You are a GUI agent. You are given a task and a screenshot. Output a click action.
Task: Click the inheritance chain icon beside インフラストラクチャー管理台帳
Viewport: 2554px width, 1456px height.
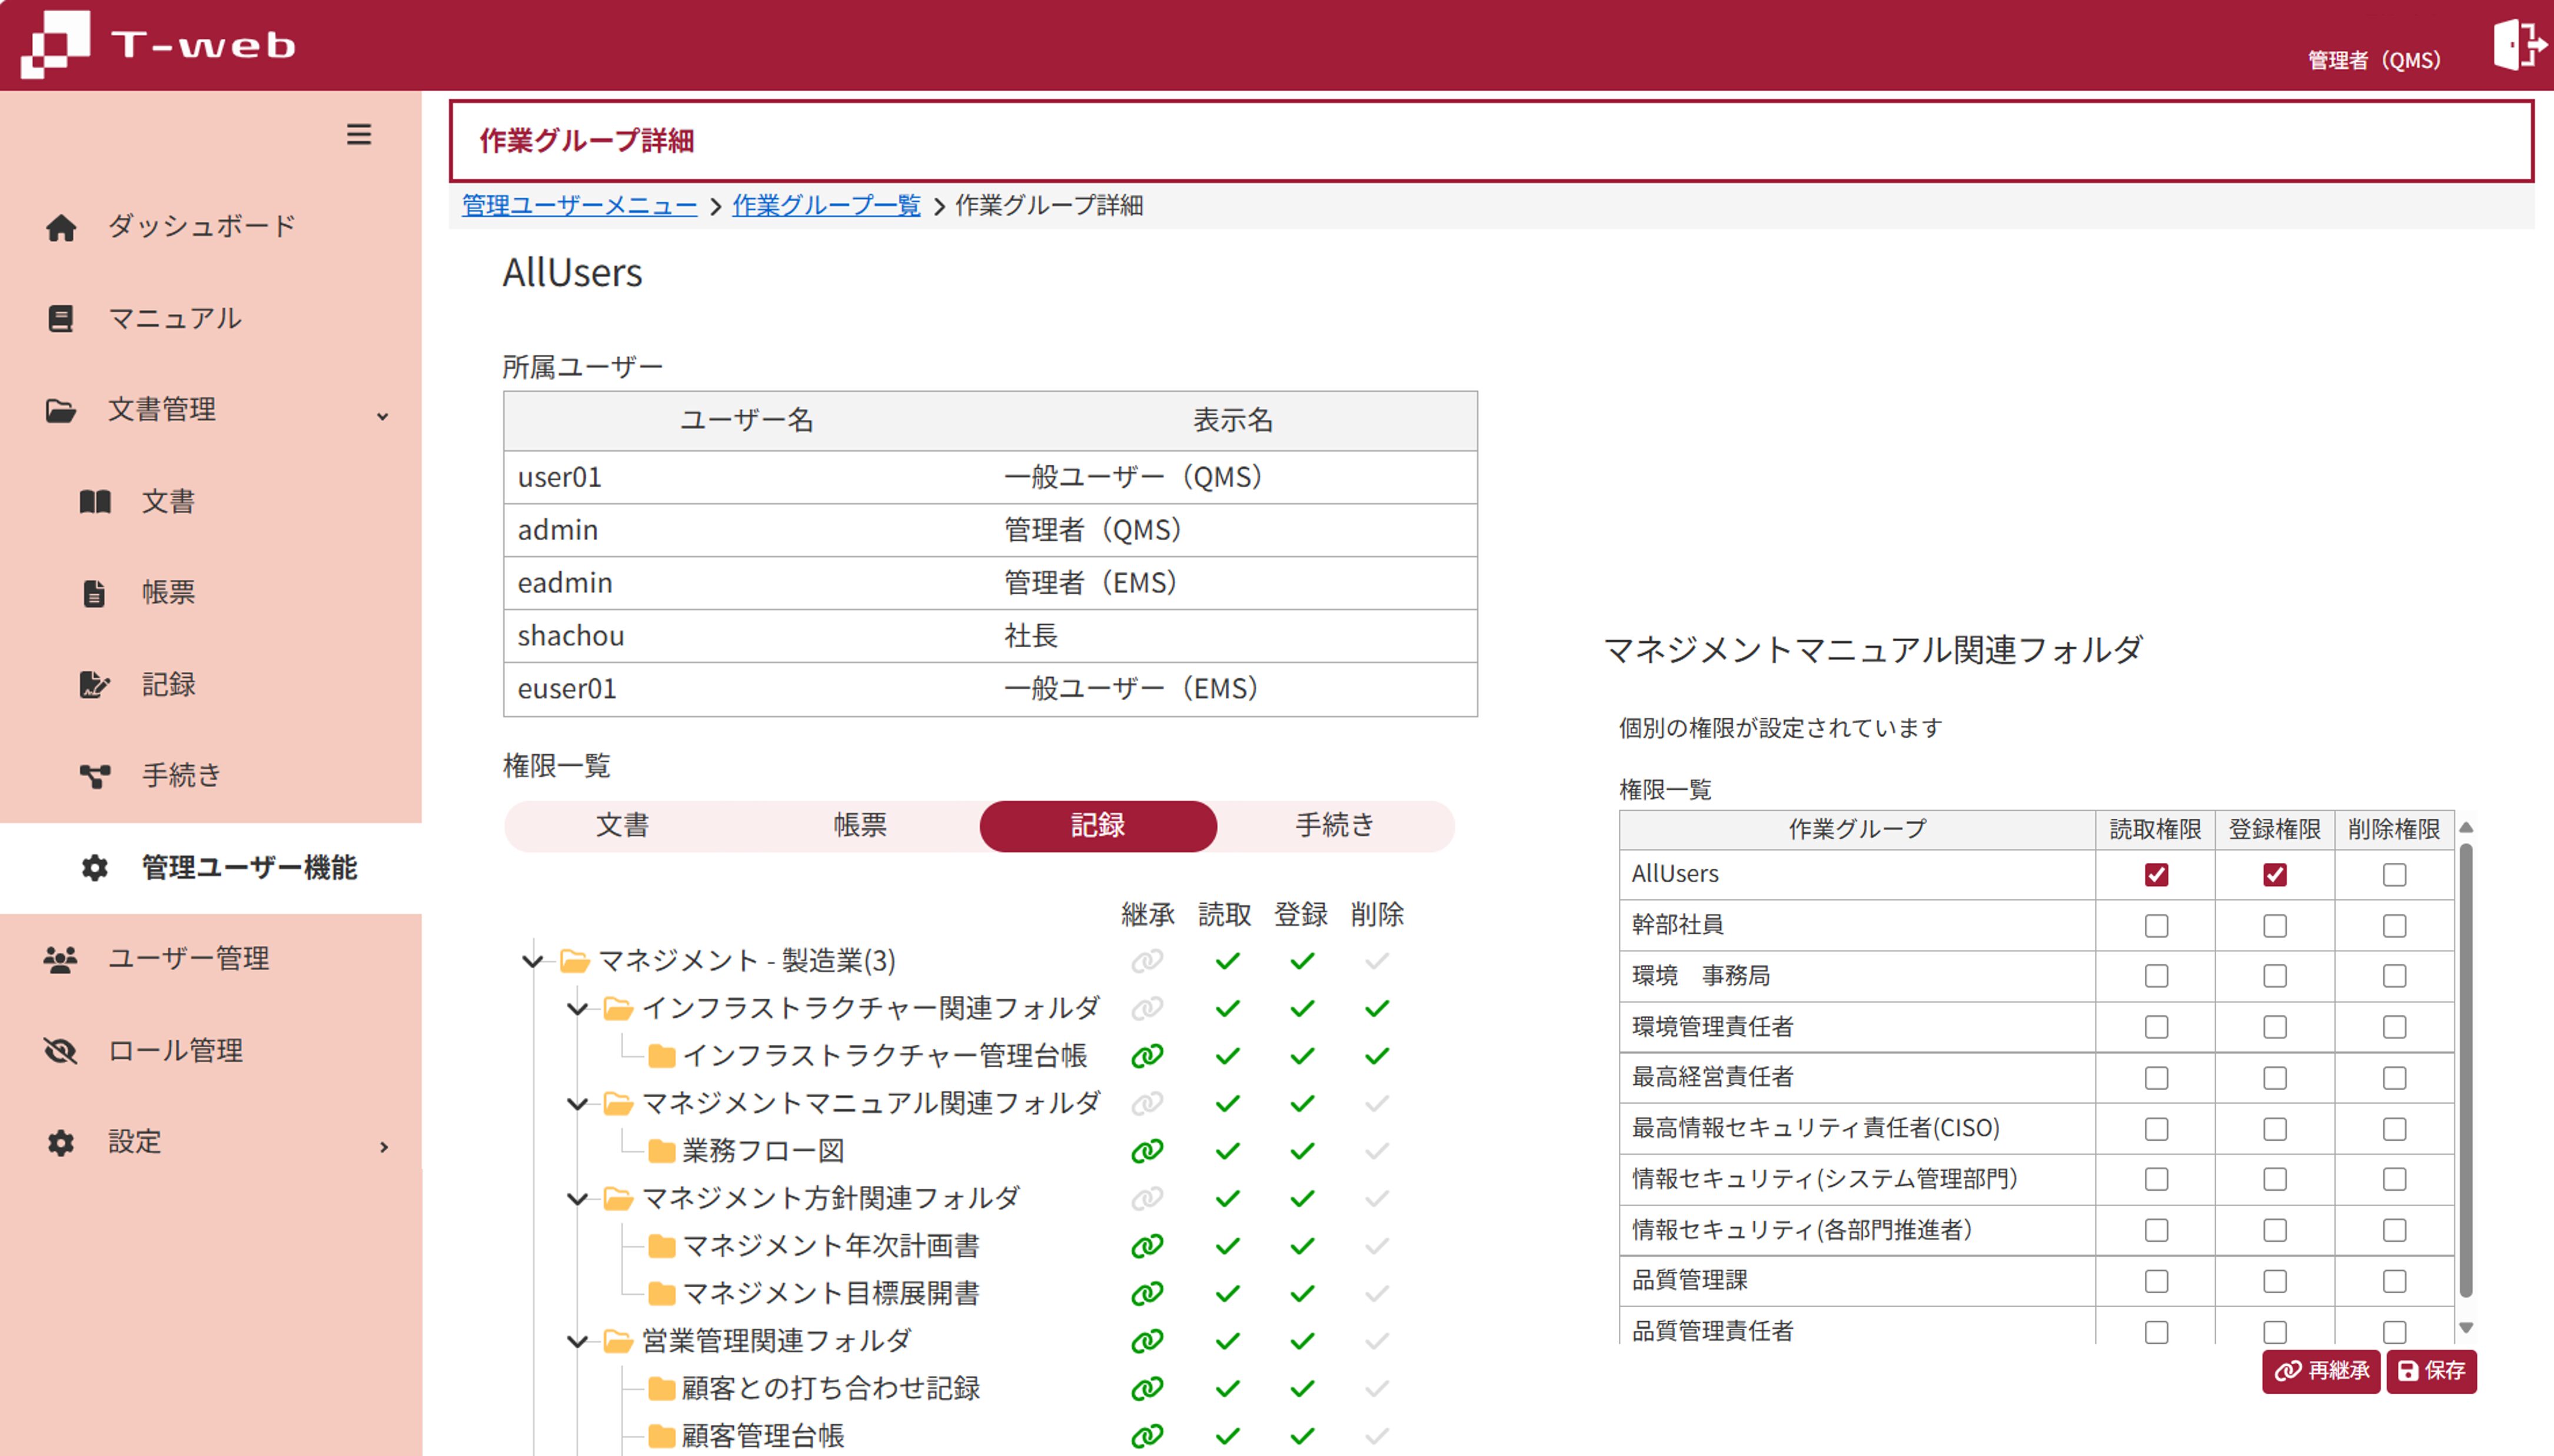1147,1054
